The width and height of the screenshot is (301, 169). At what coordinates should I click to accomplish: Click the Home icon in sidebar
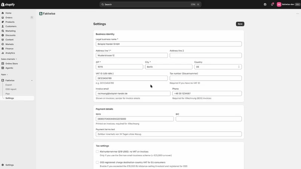(x=3, y=13)
